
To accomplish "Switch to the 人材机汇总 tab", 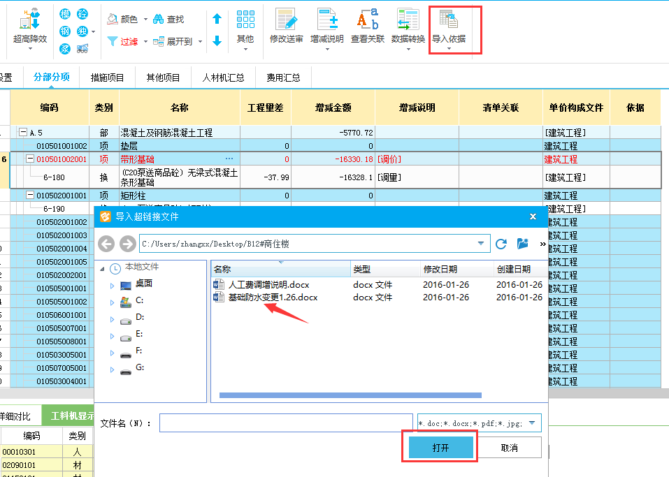I will point(223,78).
